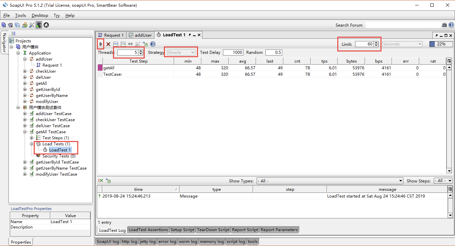Viewport: 455px width, 246px height.
Task: Open the Report Parameters tab
Action: [279, 230]
